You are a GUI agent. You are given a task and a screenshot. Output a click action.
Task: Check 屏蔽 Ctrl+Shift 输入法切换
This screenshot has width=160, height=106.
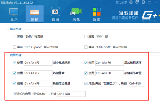(x=86, y=47)
